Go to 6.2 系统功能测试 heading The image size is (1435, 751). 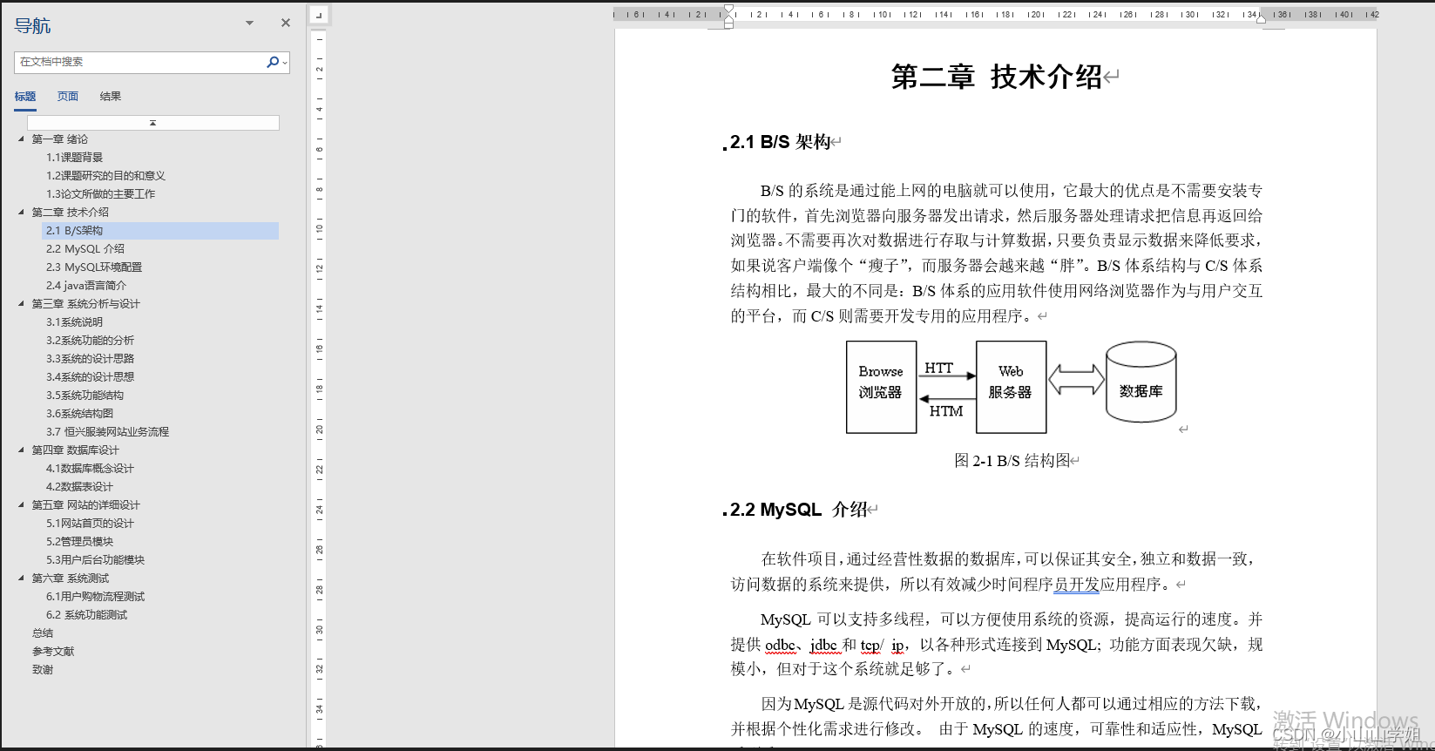[x=86, y=615]
